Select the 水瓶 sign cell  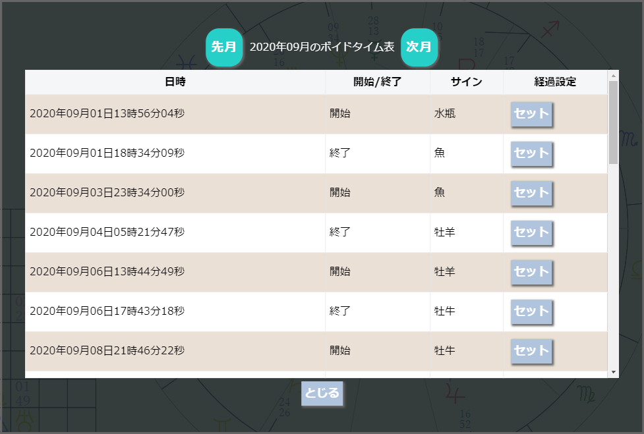coord(445,114)
